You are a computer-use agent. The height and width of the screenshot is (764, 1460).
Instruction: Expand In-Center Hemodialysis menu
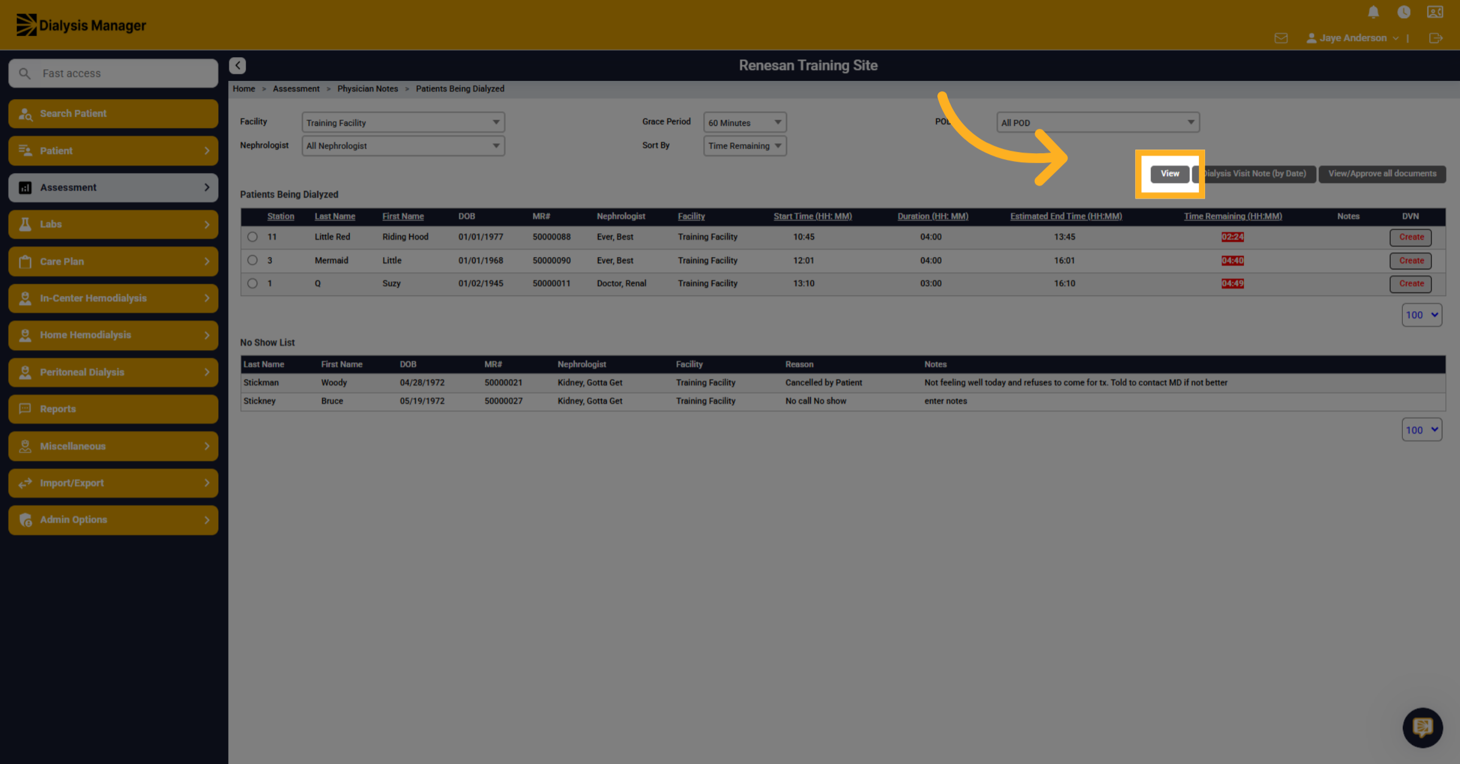click(113, 298)
